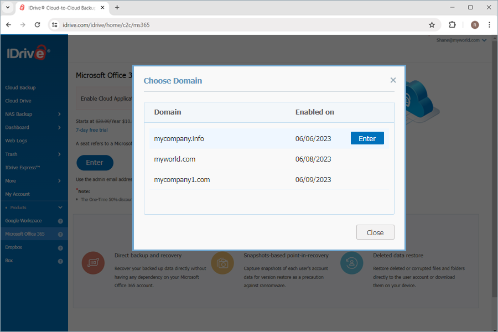Open My Account in sidebar

click(x=18, y=194)
